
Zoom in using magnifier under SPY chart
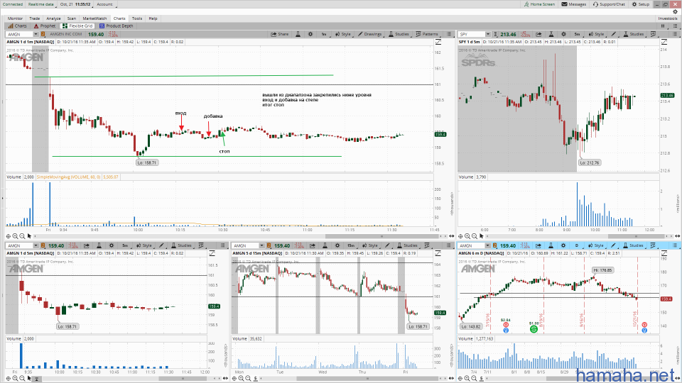[467, 236]
